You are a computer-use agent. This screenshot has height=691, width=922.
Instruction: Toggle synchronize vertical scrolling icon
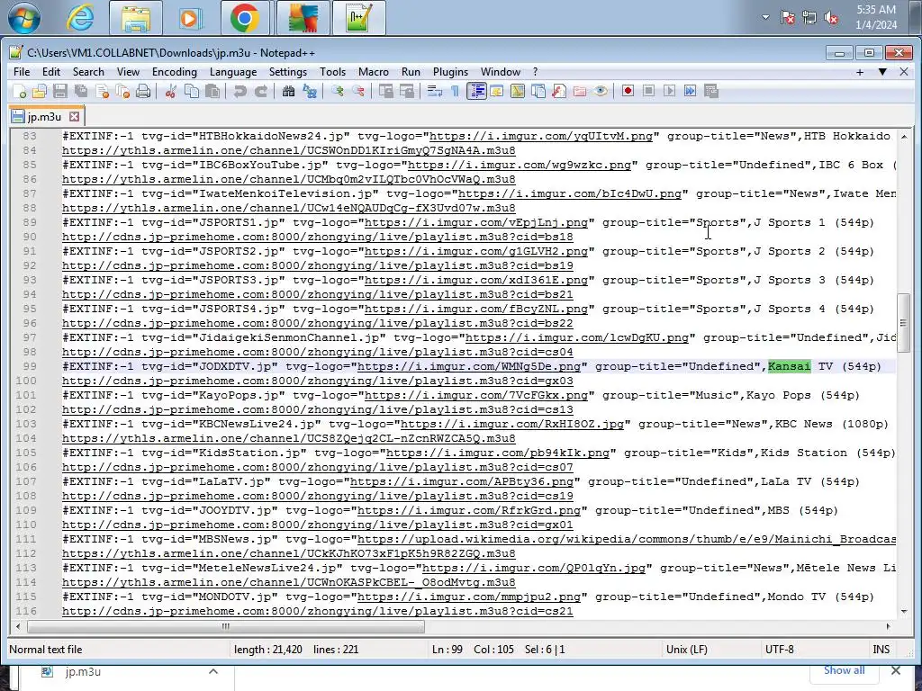(x=385, y=91)
